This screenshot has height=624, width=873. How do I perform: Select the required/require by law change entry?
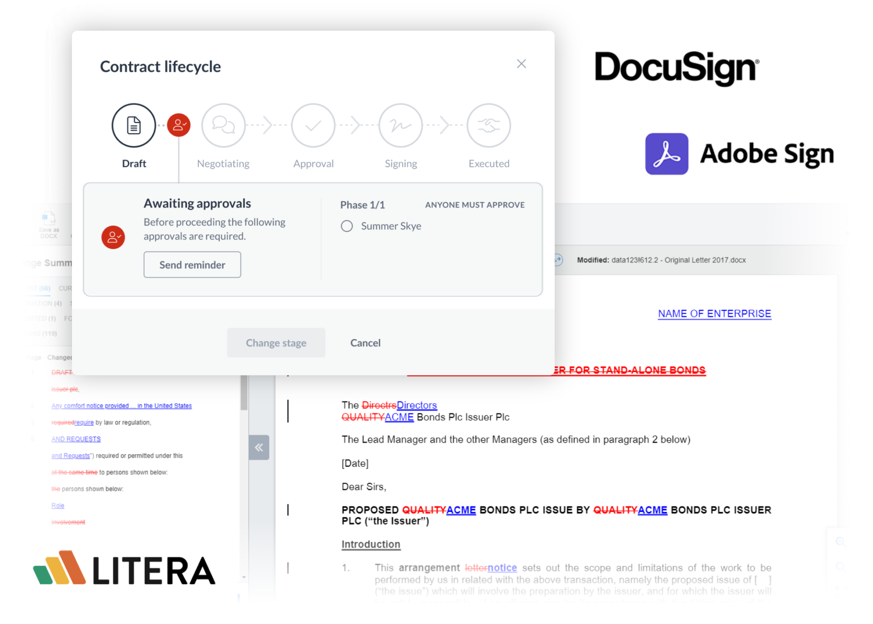(101, 422)
